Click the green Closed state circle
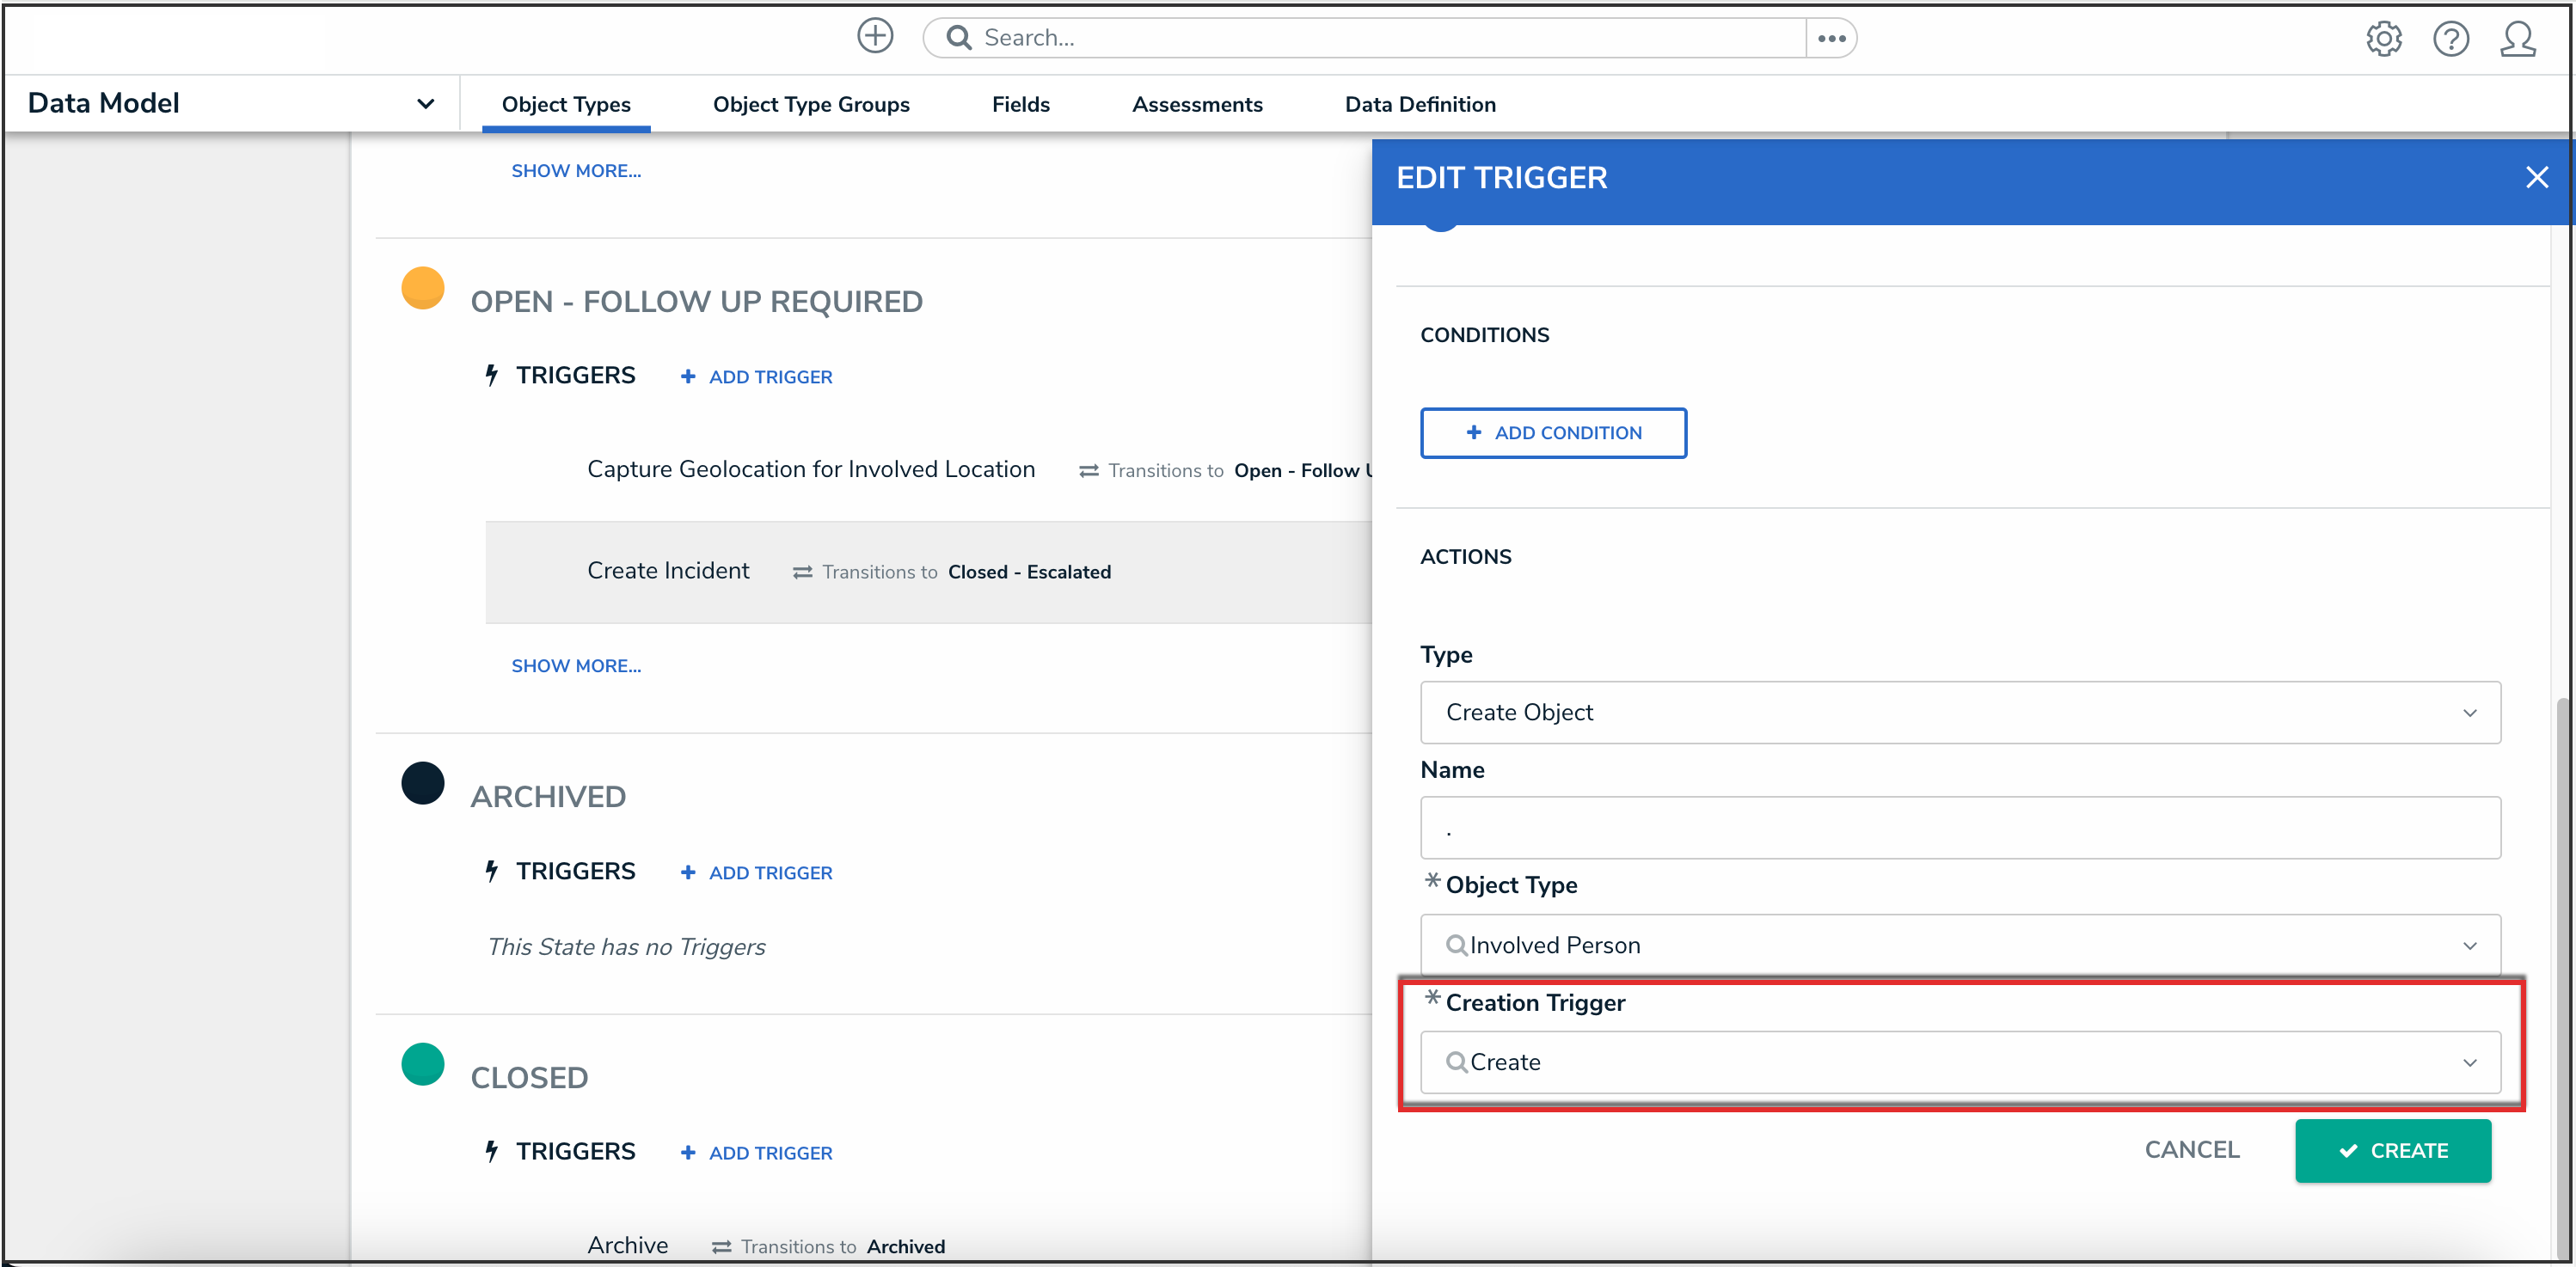2576x1267 pixels. tap(423, 1064)
